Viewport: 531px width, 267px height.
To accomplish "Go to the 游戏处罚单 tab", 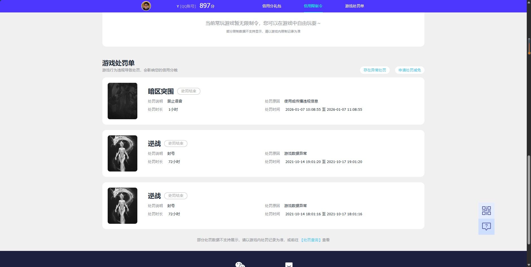I will (354, 6).
